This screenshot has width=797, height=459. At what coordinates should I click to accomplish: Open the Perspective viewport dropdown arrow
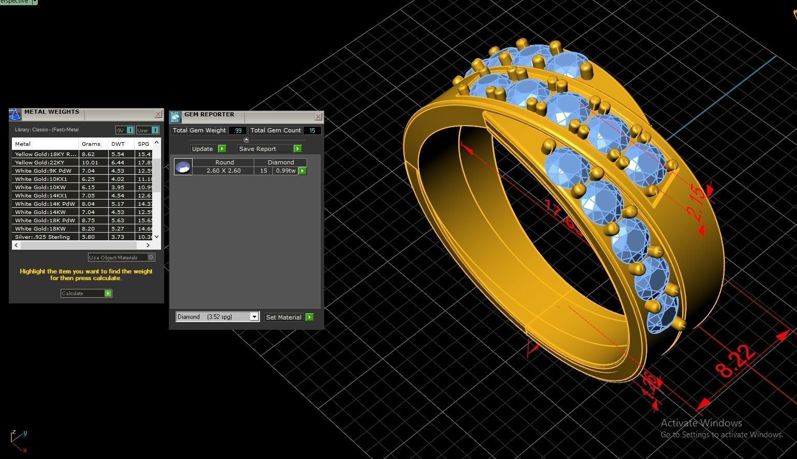tap(35, 2)
